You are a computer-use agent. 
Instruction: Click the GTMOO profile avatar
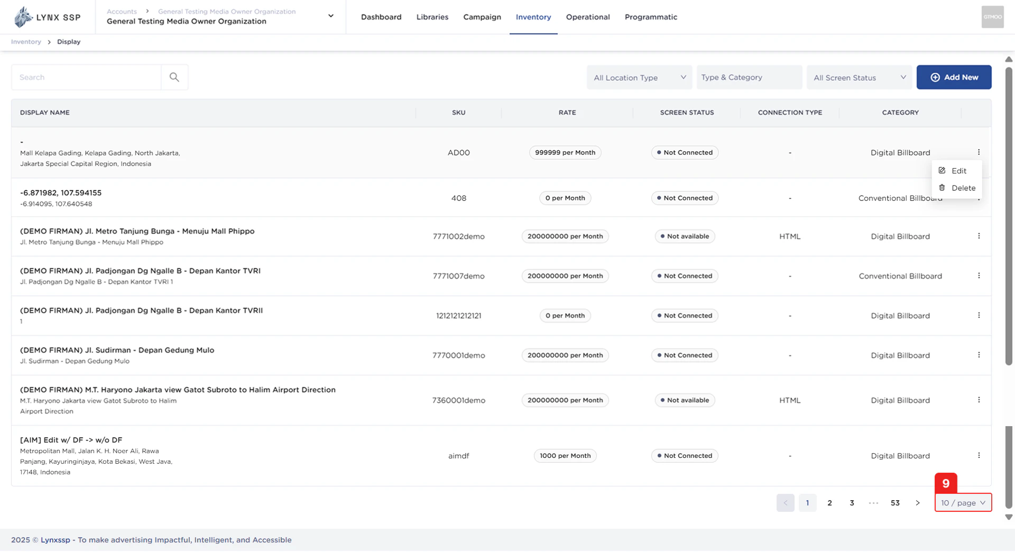(992, 16)
